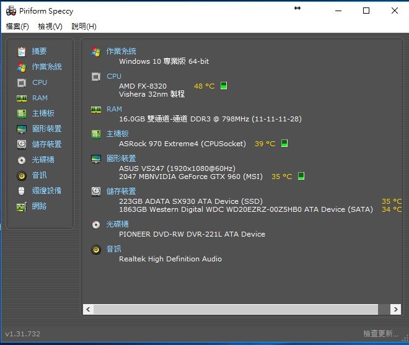Viewport: 409px width, 345px height.
Task: Open the 檔案(F) menu
Action: tap(17, 27)
